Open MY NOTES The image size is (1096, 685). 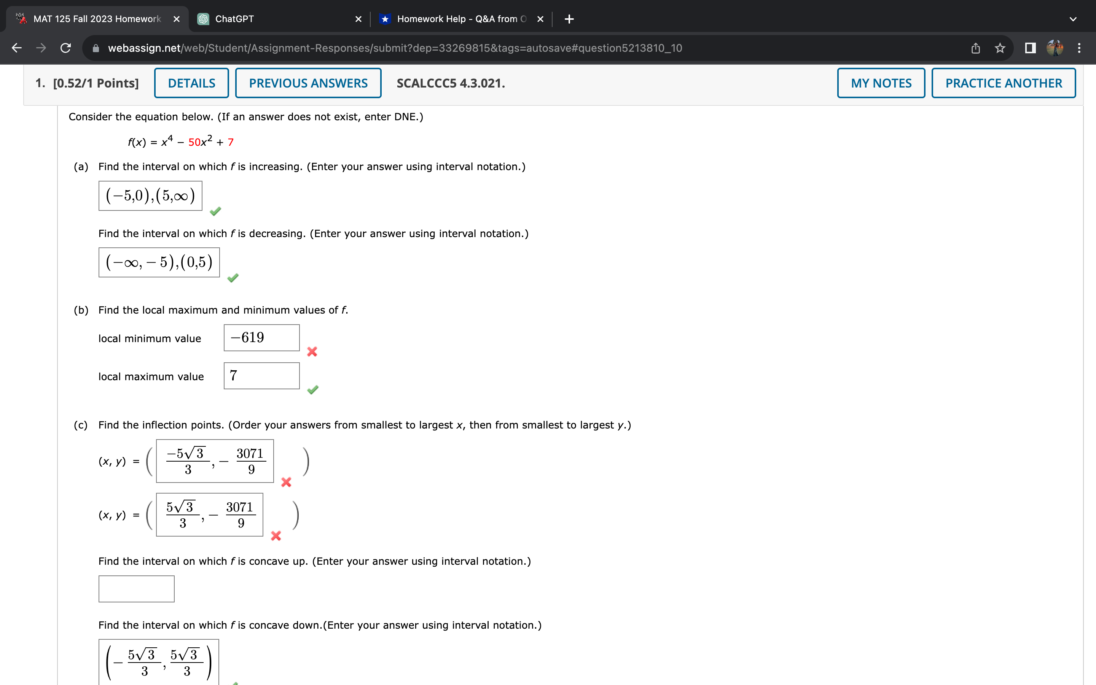point(881,83)
